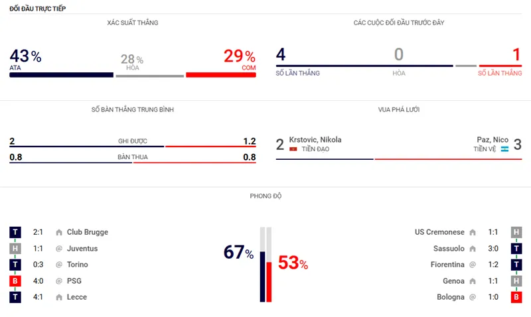Click the away @ icon beside Torino
This screenshot has height=317, width=531.
coord(58,265)
